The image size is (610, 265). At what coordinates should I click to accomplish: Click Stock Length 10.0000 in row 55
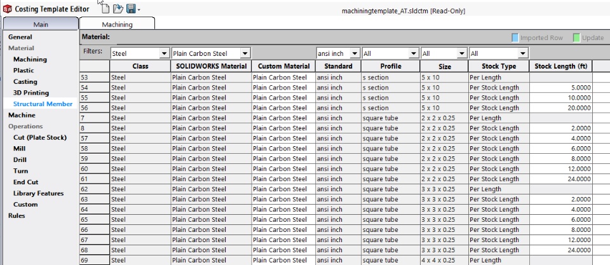560,98
